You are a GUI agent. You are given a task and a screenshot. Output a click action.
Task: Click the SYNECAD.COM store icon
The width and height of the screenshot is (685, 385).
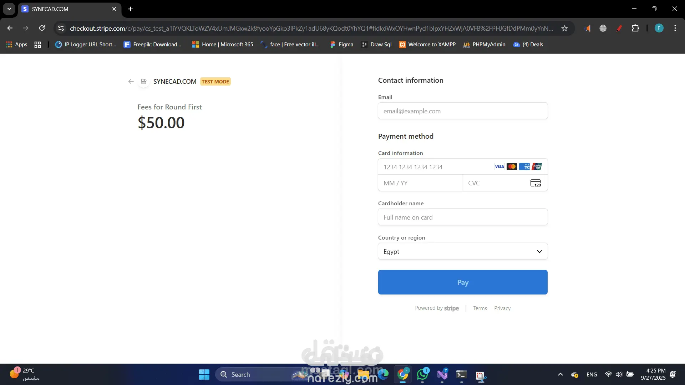[144, 82]
